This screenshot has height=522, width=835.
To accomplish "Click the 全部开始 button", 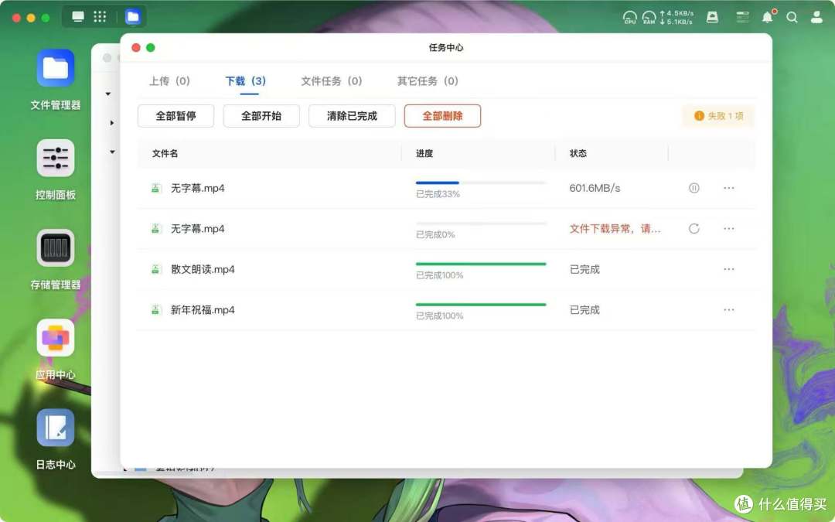I will pyautogui.click(x=261, y=115).
